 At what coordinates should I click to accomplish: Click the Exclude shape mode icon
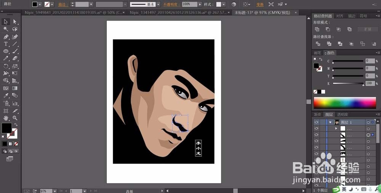click(349, 29)
